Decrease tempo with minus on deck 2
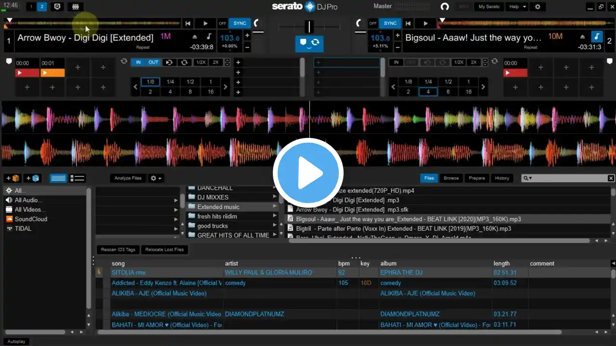 coord(398,47)
